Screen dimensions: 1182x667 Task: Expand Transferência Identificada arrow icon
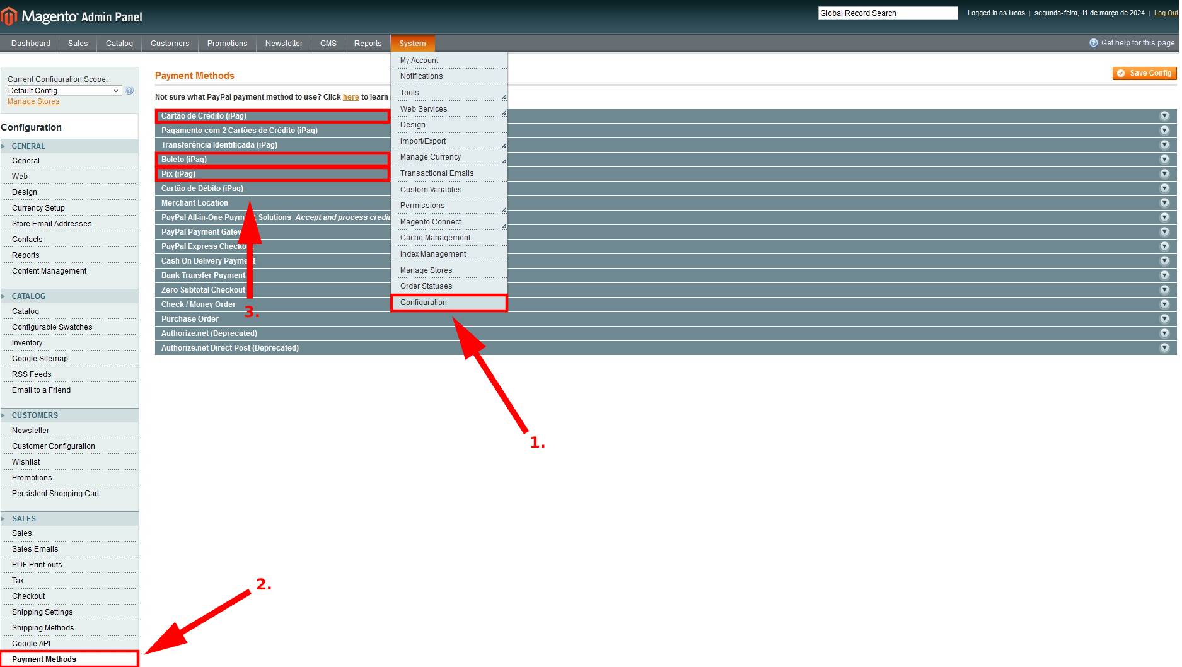[x=1164, y=145]
